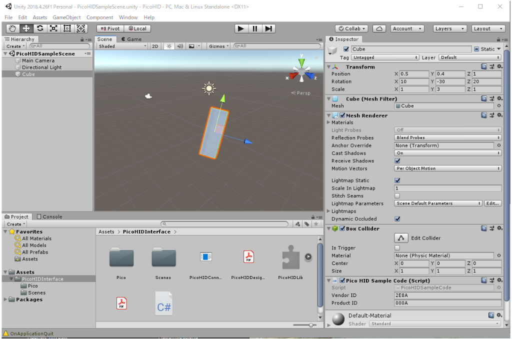Select the combined Transform tool
Viewport: 512px width, 339px height.
pyautogui.click(x=81, y=28)
